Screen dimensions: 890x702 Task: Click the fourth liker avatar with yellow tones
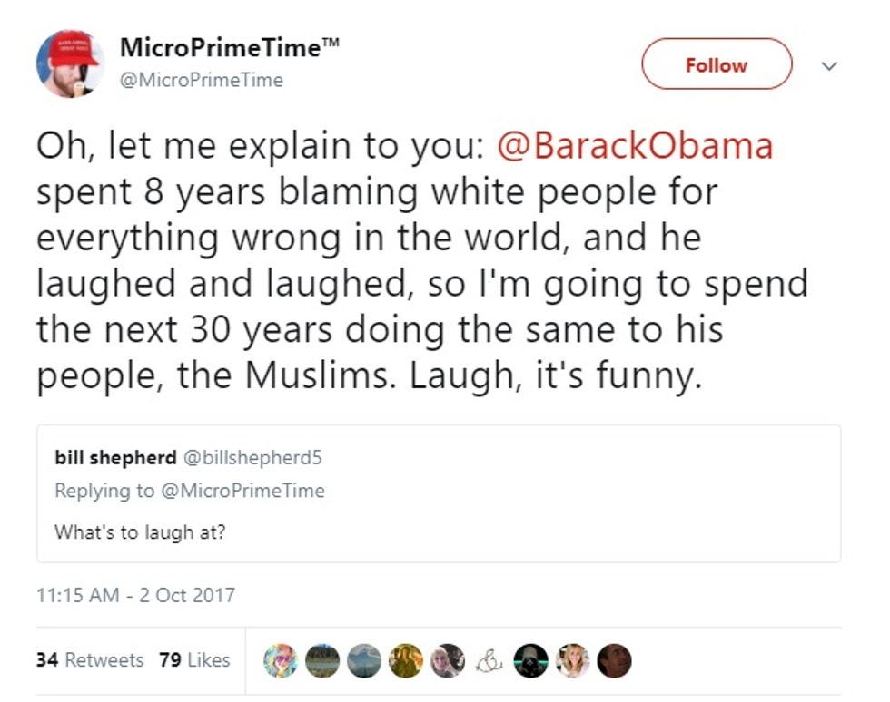[406, 661]
